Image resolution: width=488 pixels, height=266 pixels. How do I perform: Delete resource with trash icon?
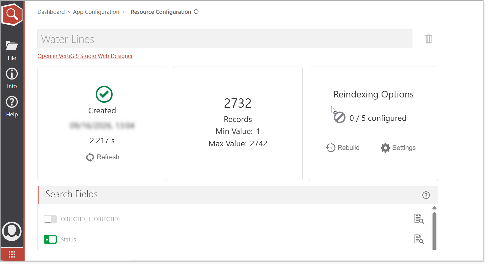[x=429, y=38]
